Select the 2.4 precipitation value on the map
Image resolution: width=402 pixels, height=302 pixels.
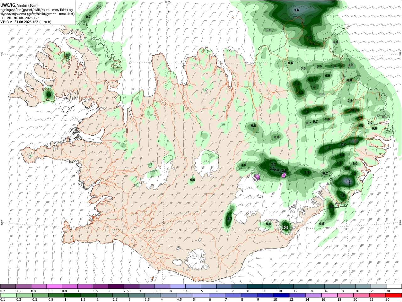click(276, 170)
